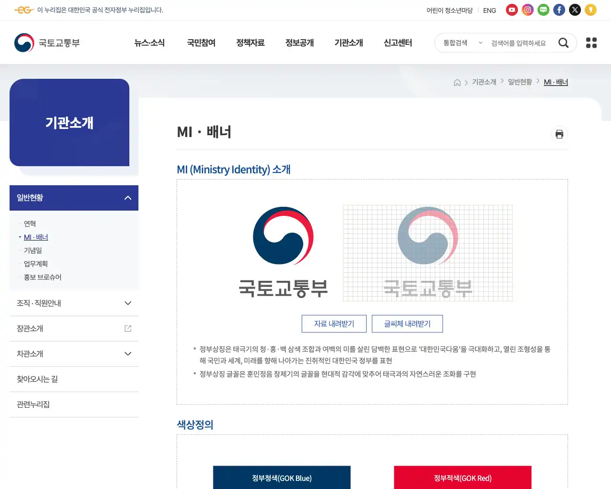This screenshot has height=489, width=611.
Task: Open 홍보 브로슈어 in the sidebar
Action: (42, 277)
